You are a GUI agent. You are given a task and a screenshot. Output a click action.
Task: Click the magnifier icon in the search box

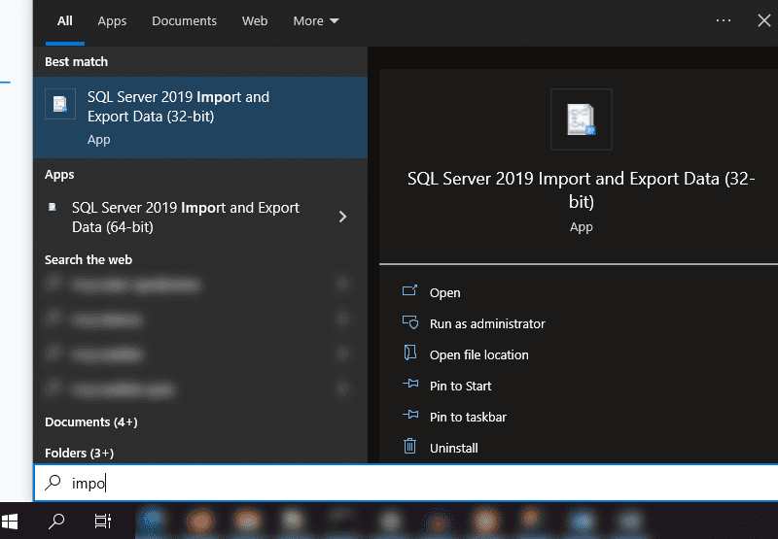point(53,483)
